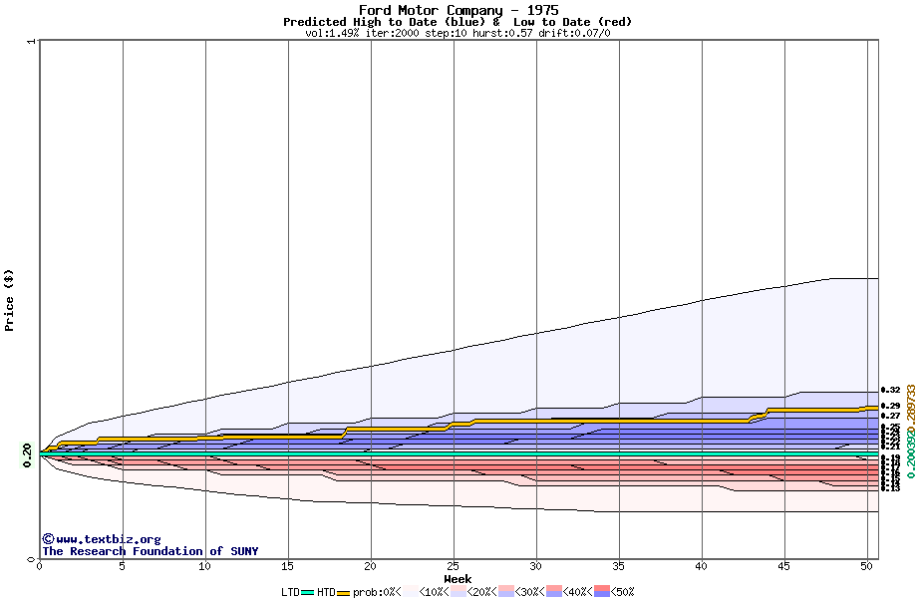The height and width of the screenshot is (598, 917).
Task: Click the '<50%' legend label
Action: [x=622, y=592]
